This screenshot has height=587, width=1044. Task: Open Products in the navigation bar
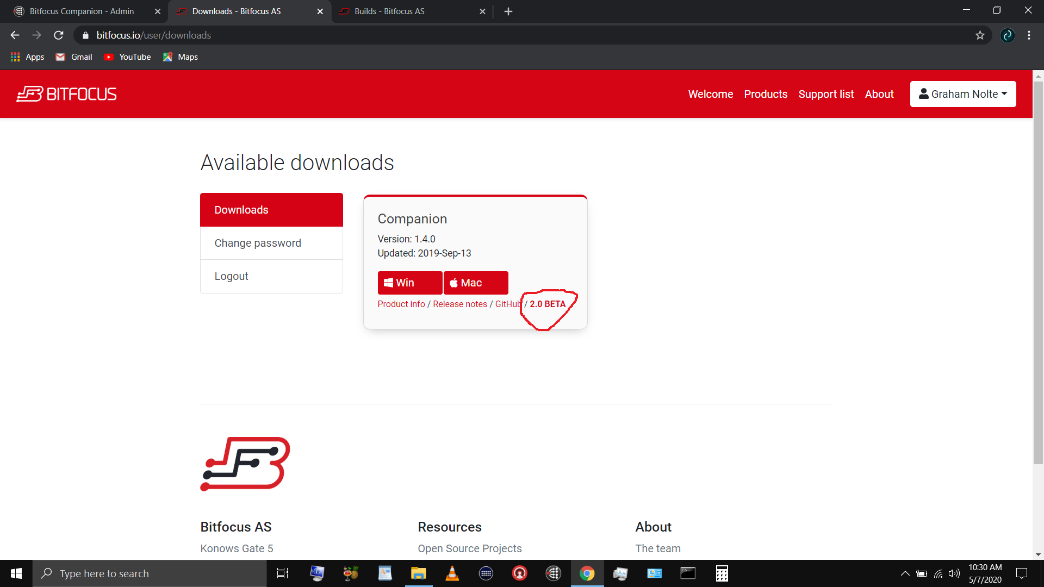765,94
